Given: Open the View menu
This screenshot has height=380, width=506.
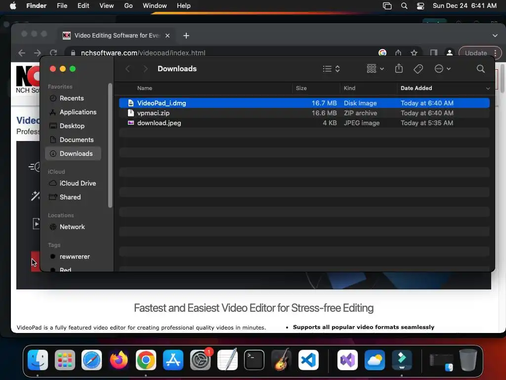Looking at the screenshot, I should (x=107, y=6).
